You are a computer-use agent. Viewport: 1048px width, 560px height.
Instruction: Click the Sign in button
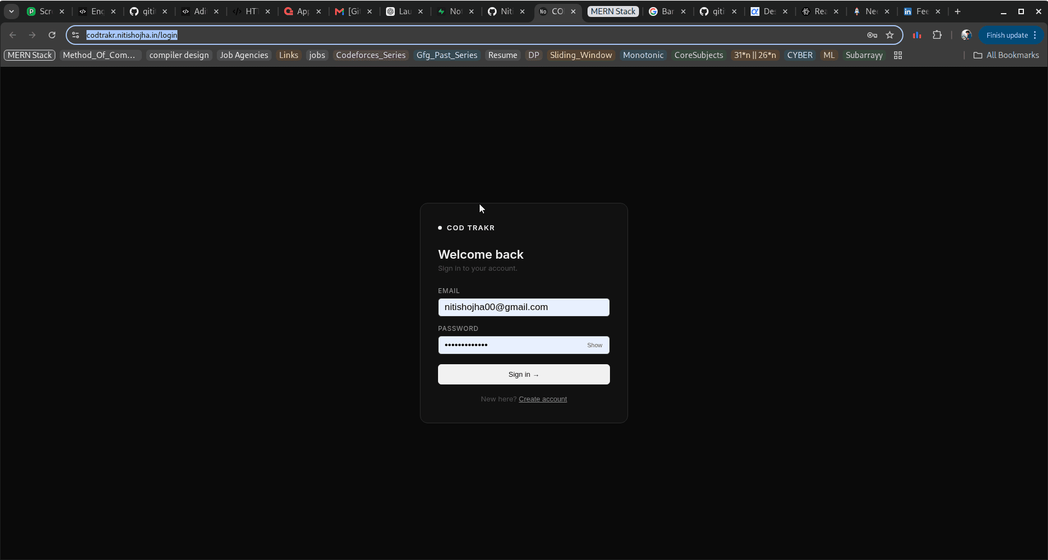[x=523, y=375]
